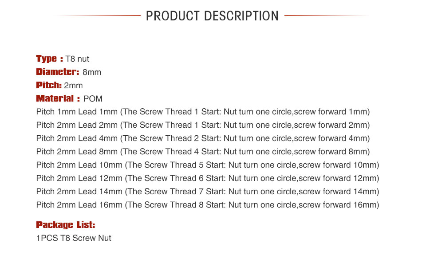The image size is (426, 271).
Task: Click the POM material value
Action: coord(93,99)
